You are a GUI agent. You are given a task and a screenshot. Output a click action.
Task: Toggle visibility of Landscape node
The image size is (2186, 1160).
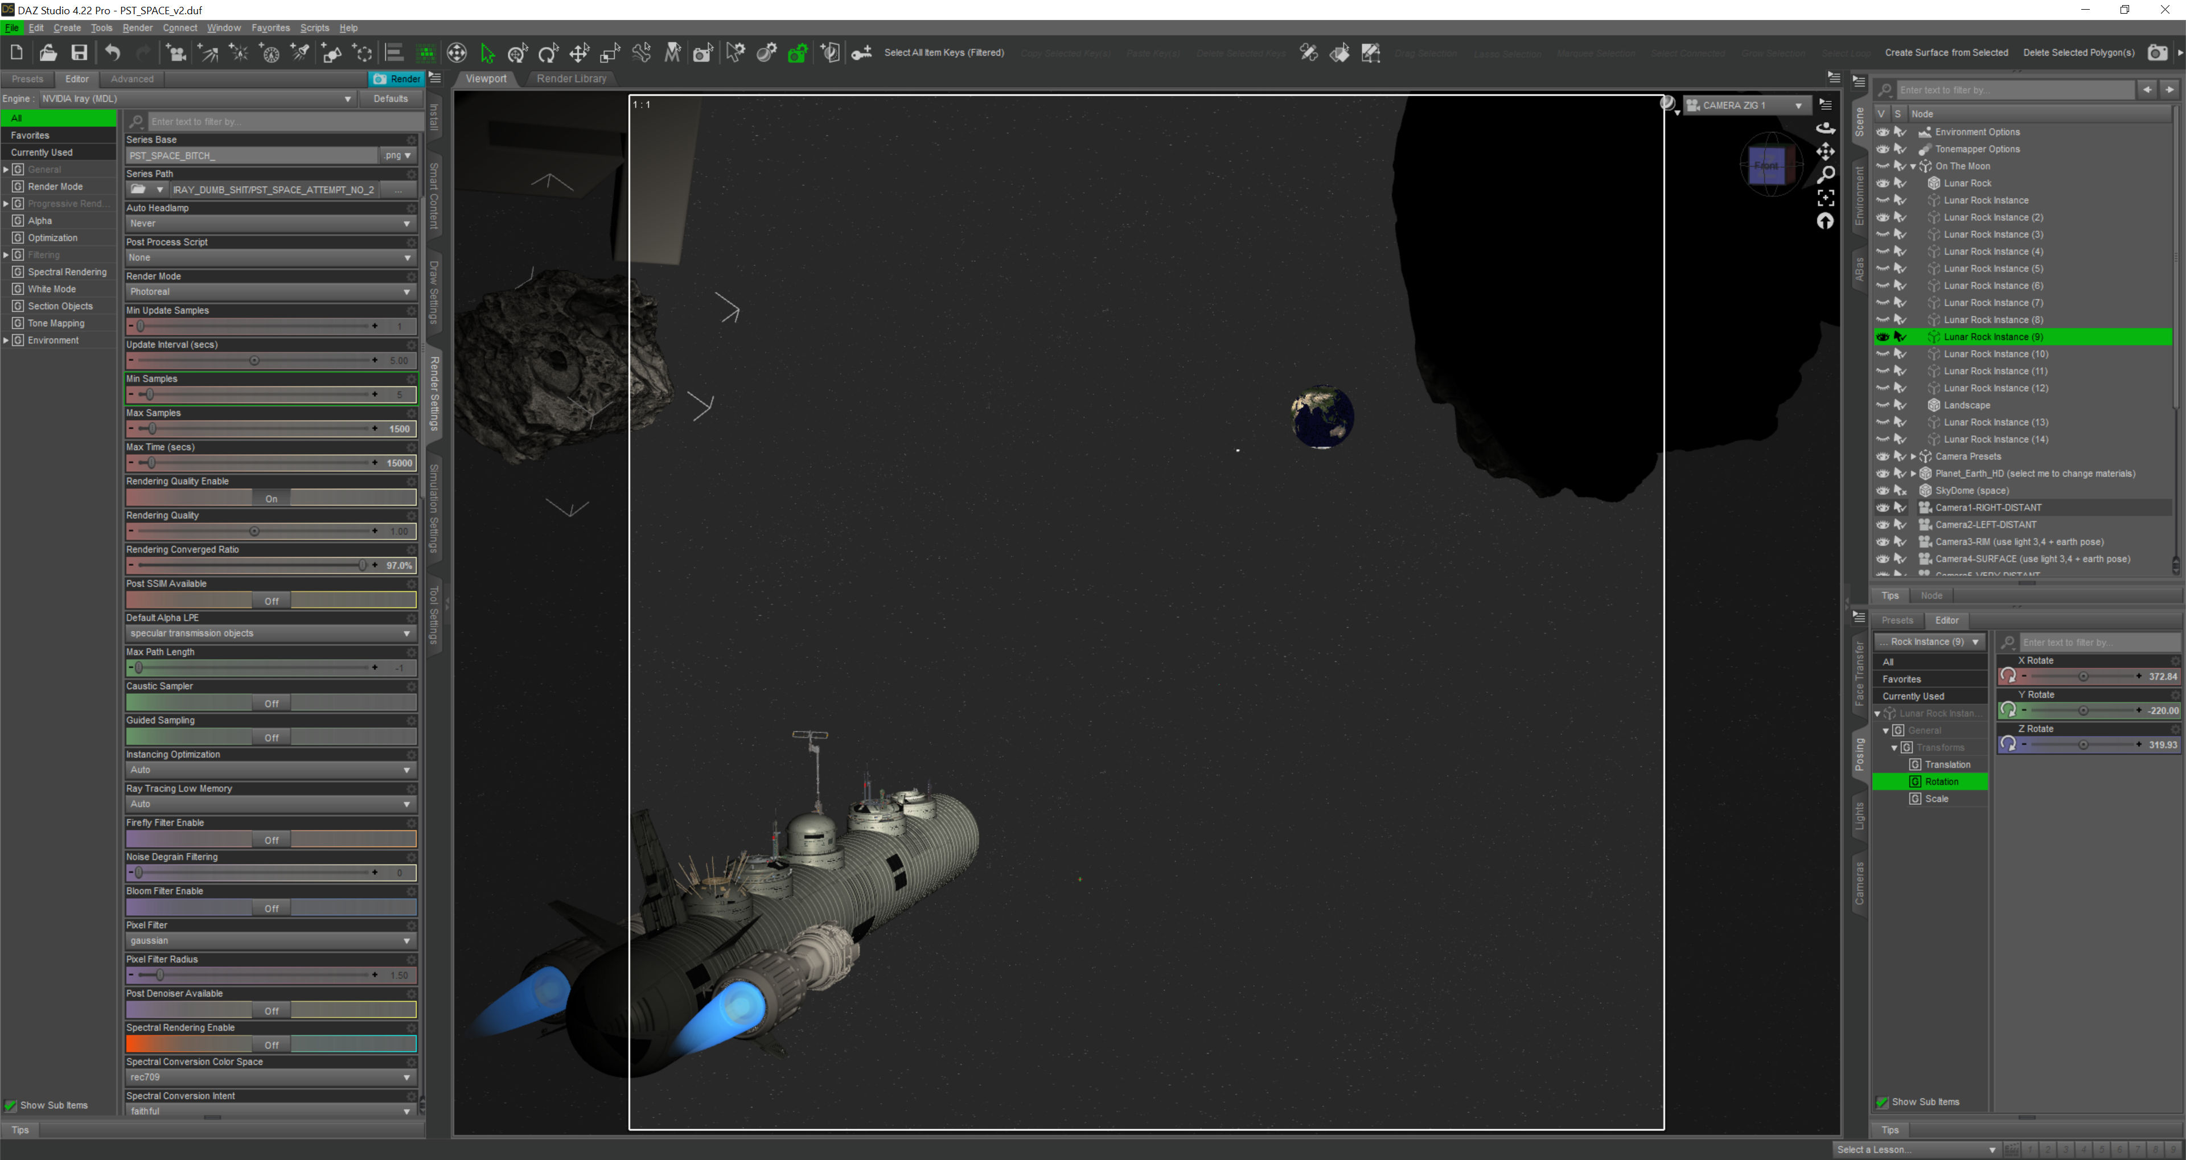(1882, 405)
